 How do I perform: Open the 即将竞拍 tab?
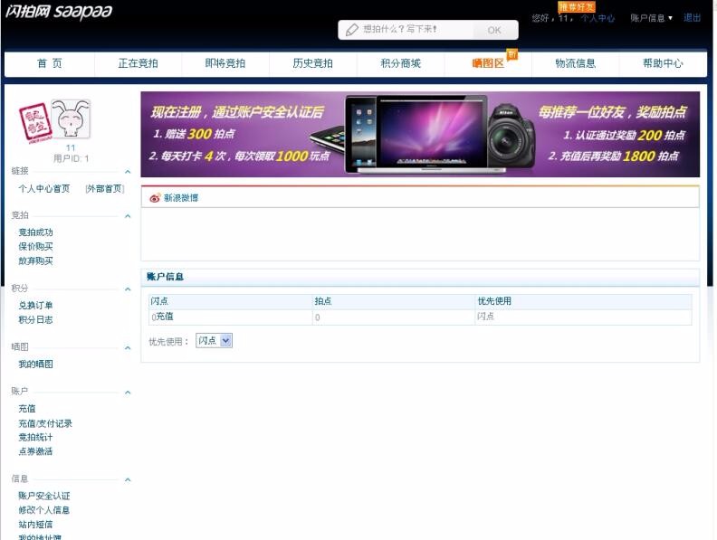[225, 63]
